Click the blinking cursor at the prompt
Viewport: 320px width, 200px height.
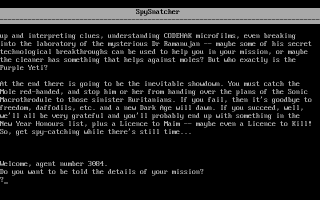coord(6,182)
